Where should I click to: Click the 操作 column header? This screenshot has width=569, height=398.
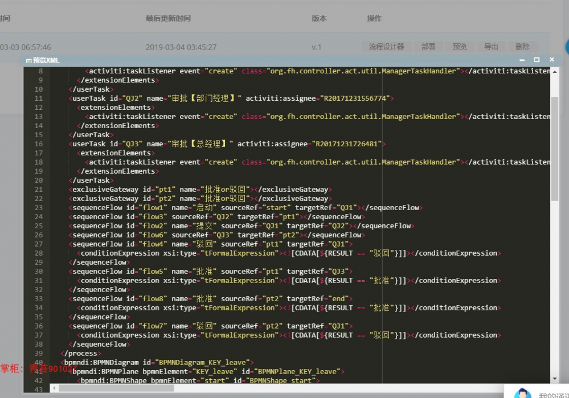click(374, 18)
